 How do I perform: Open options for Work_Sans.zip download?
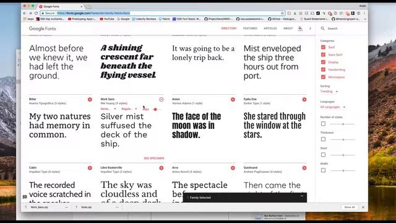click(66, 207)
